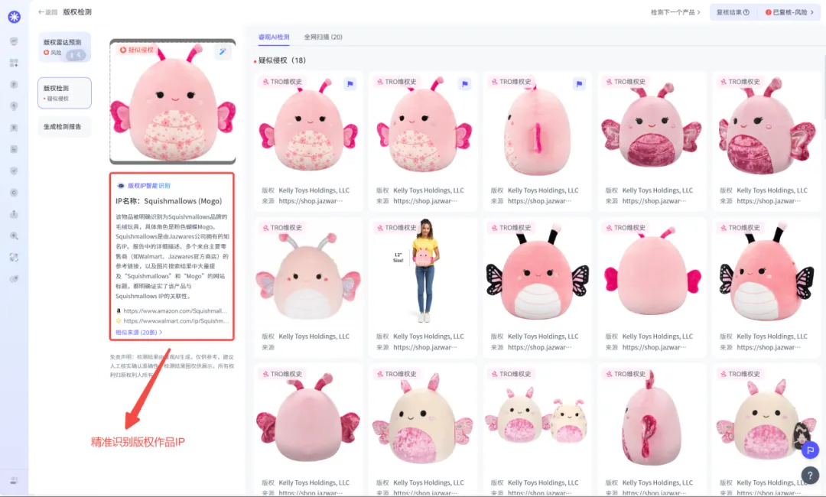Open faceless back-view plush with magenta wings

(x=652, y=271)
